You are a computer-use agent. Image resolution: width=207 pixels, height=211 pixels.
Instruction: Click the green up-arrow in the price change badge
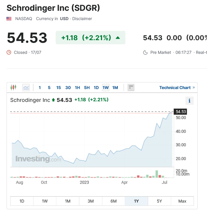coord(118,38)
